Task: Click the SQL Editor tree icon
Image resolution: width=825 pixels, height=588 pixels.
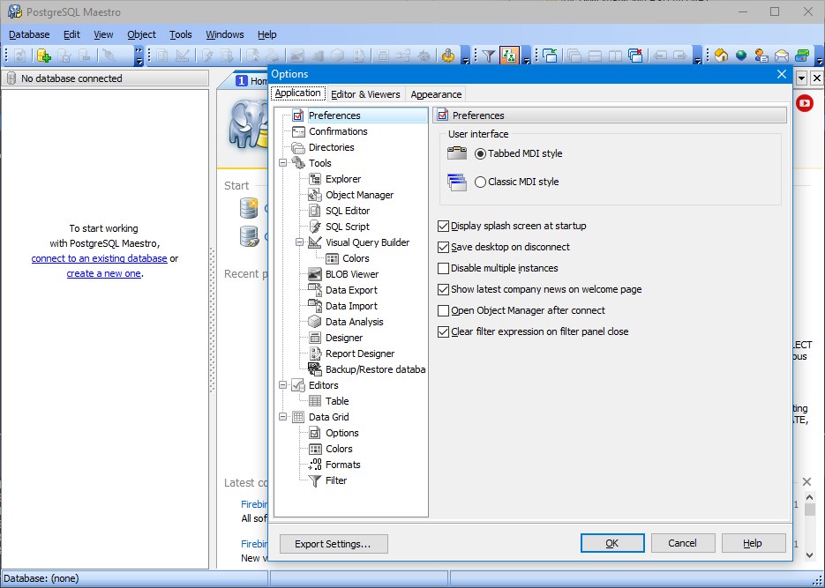Action: click(x=315, y=211)
